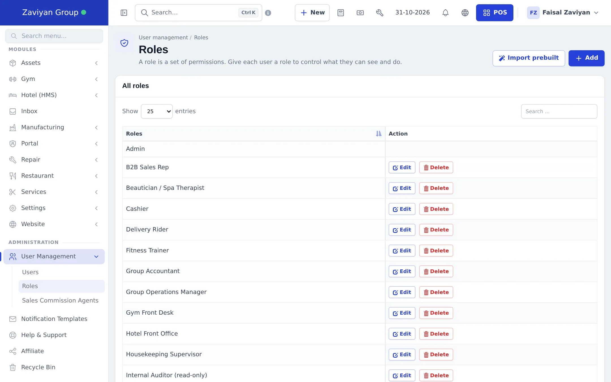Open the cash register icon in top bar
Screen dimensions: 611x382
(x=360, y=13)
